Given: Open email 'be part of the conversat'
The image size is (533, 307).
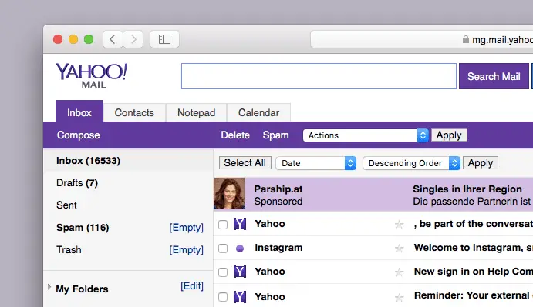Looking at the screenshot, I should (473, 224).
